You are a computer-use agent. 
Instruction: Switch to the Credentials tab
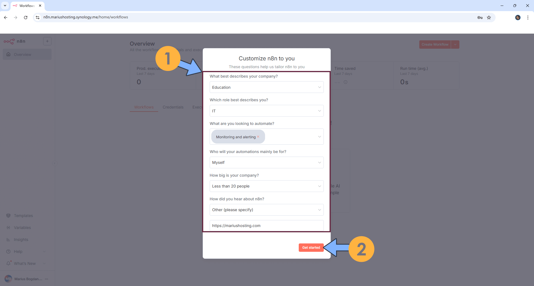click(173, 107)
